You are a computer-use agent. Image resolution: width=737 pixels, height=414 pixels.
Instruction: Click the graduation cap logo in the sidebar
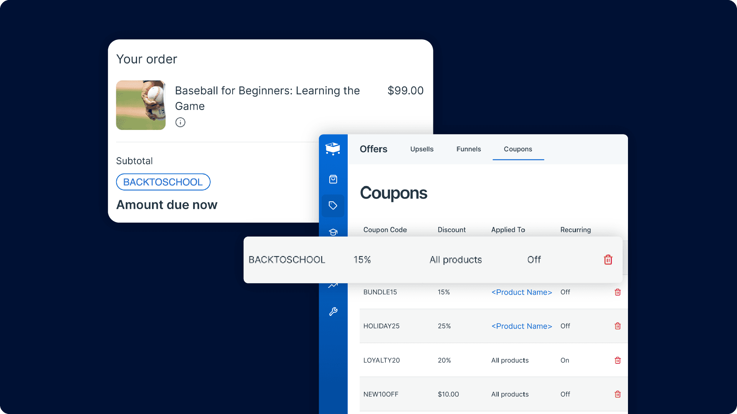point(333,149)
